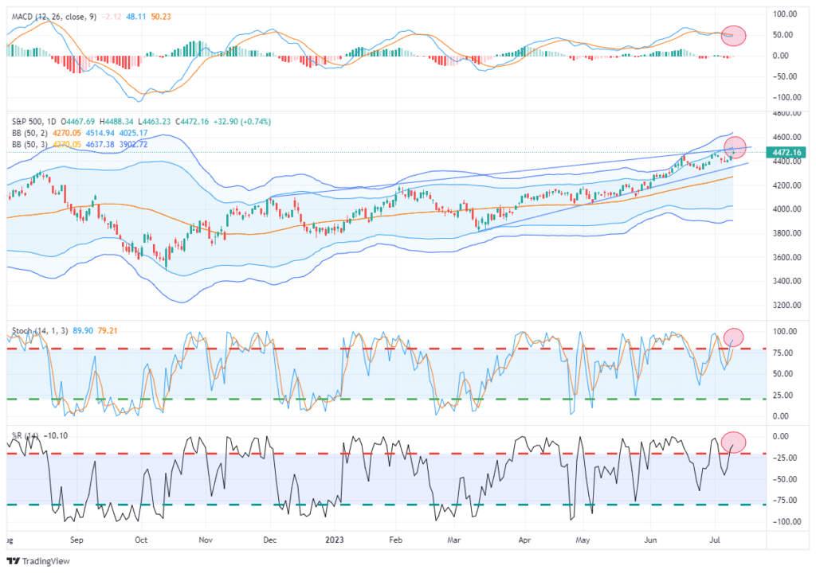
Task: Select the MACD (12, 26, close, 9) legend
Action: point(54,17)
